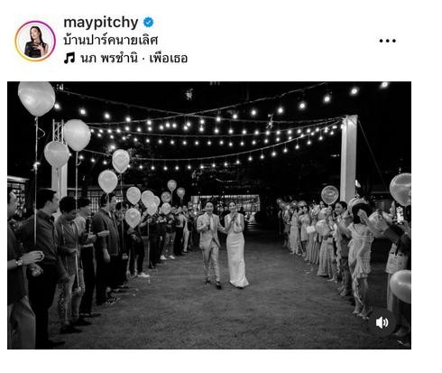Toggle video sound with speaker icon
442x373 pixels.
coord(382,322)
